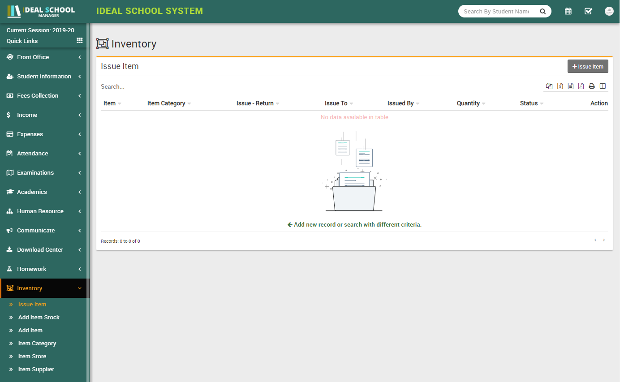Expand the Homework menu chevron
Viewport: 620px width, 382px height.
80,269
